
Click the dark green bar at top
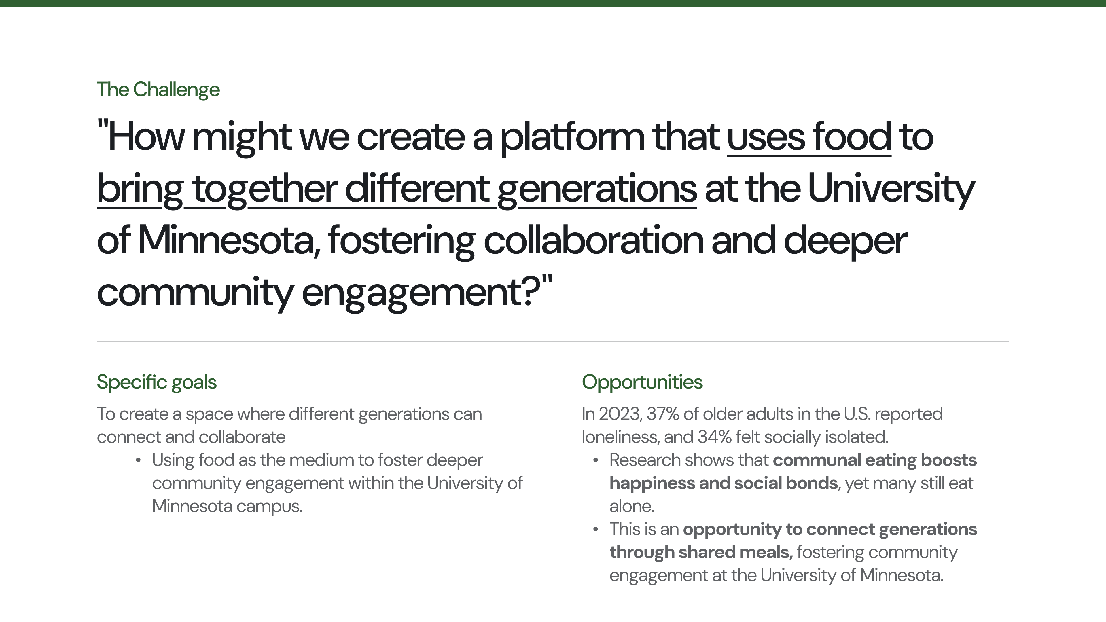[x=553, y=3]
